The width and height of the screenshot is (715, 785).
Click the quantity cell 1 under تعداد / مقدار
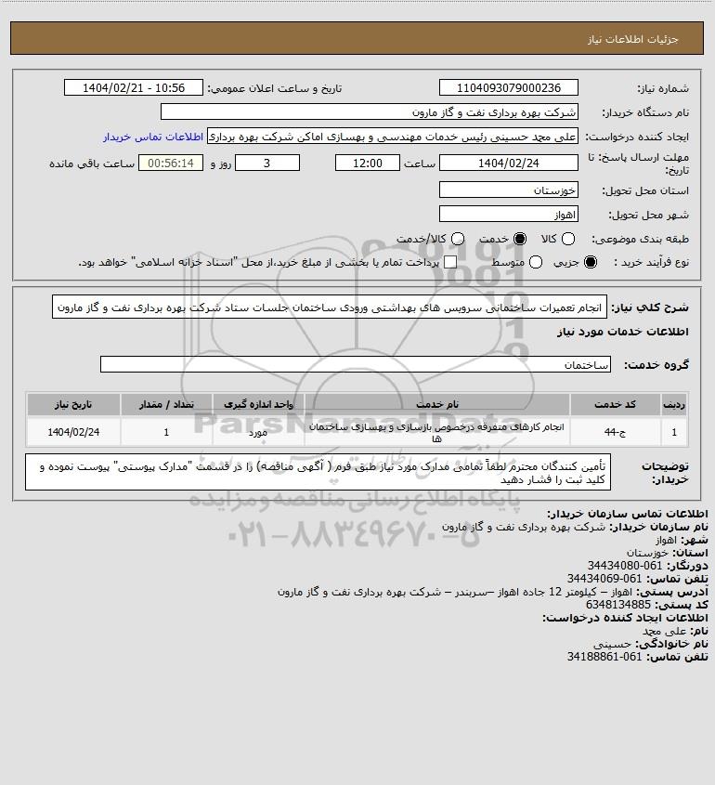[166, 432]
